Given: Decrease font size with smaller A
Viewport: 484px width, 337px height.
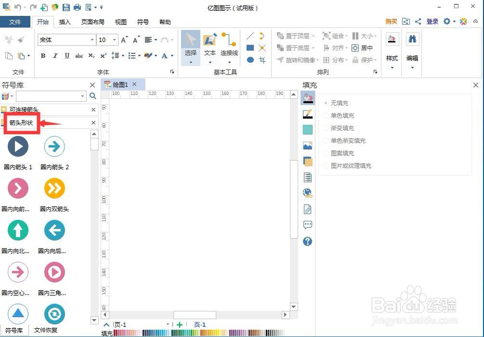Looking at the screenshot, I should 136,40.
